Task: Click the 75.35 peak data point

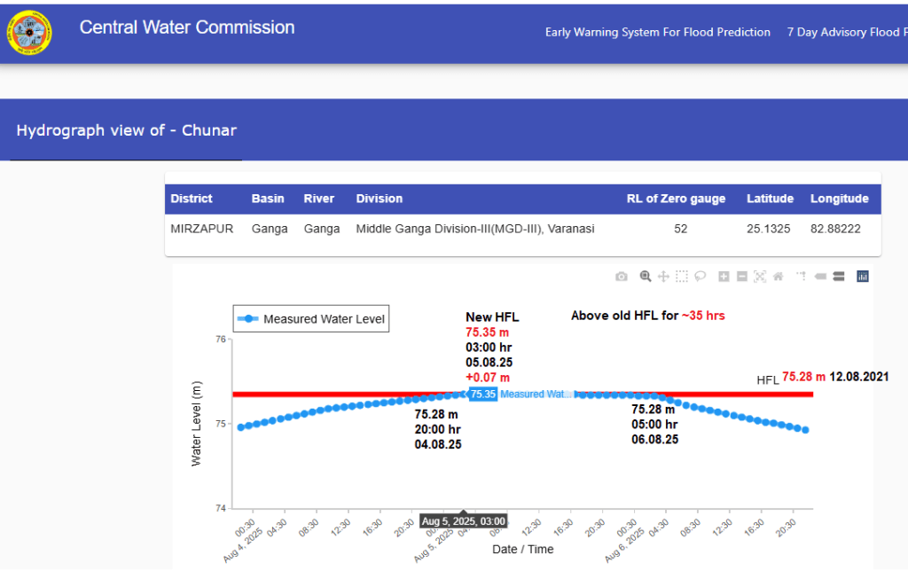Action: (464, 394)
